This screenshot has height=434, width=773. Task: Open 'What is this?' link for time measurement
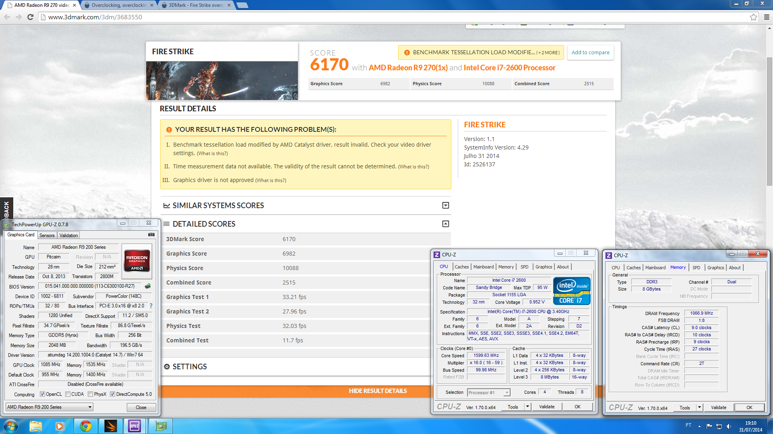click(x=413, y=167)
